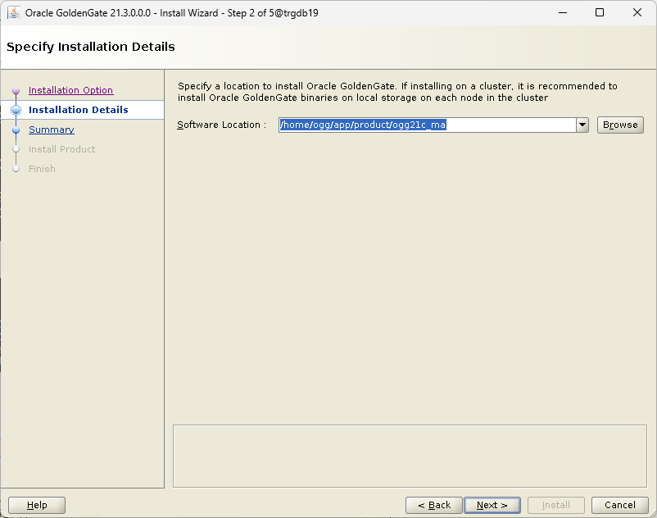The height and width of the screenshot is (518, 657).
Task: Open the Help button
Action: pos(37,505)
